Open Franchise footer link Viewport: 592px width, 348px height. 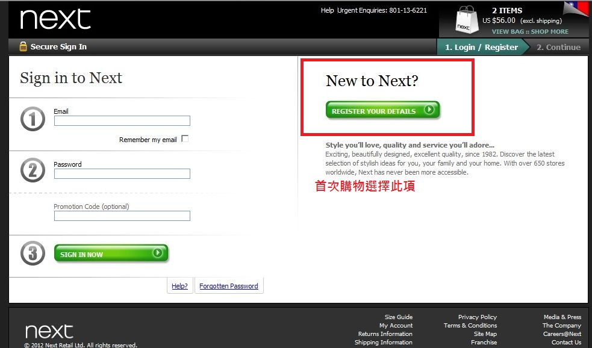coord(484,342)
